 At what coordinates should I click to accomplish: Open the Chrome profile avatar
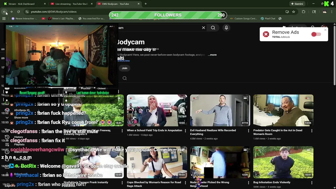[x=324, y=12]
